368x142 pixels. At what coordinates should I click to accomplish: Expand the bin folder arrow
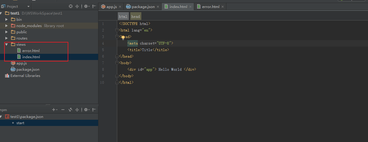[x=7, y=20]
